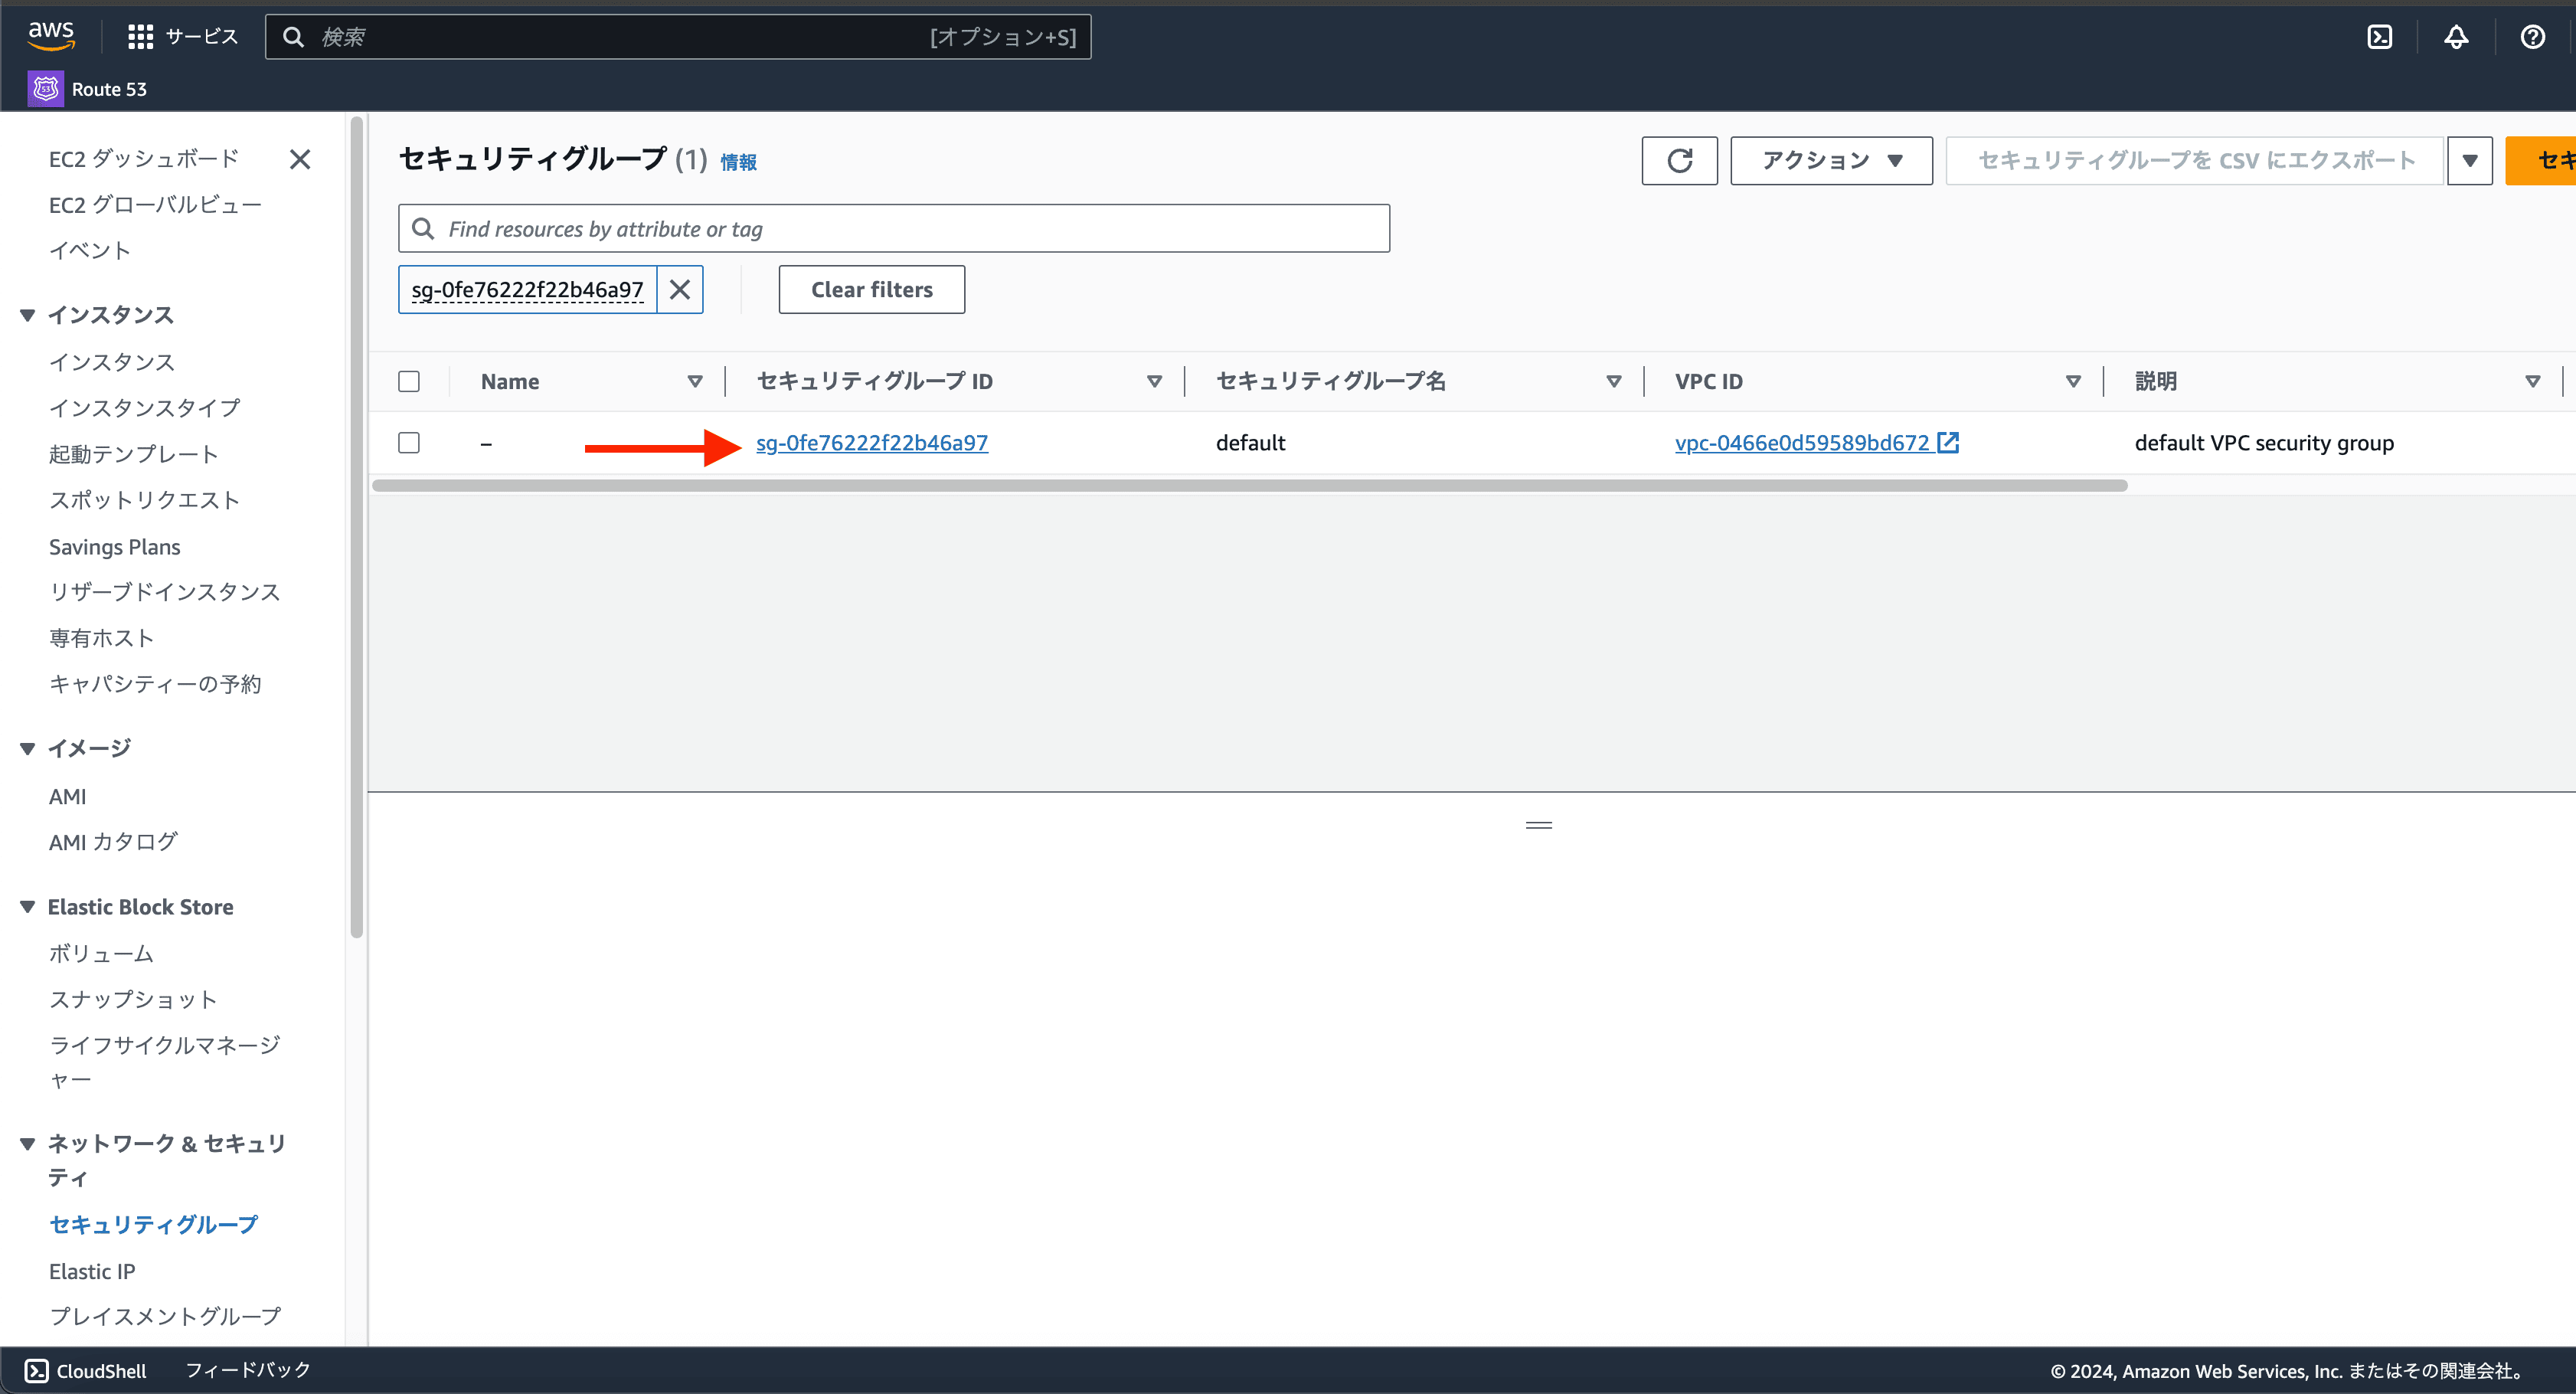Collapse the イメージ section
The height and width of the screenshot is (1394, 2576).
click(27, 748)
